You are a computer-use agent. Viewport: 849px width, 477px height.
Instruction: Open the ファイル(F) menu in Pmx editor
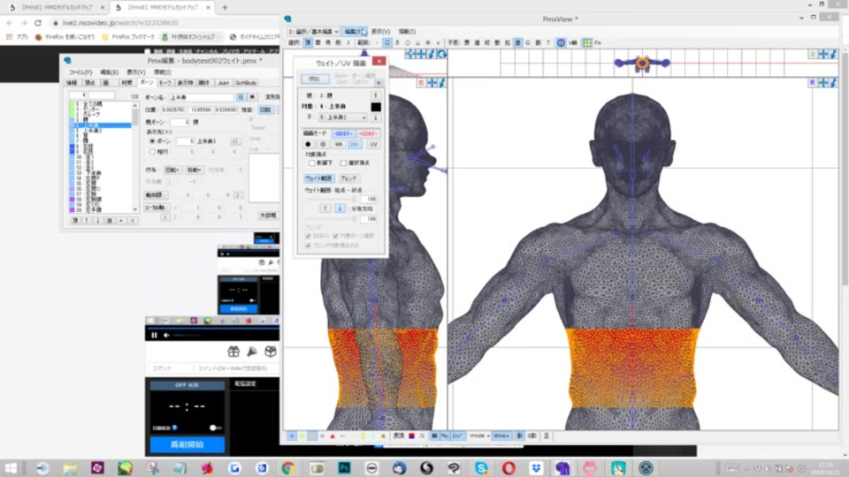[80, 72]
